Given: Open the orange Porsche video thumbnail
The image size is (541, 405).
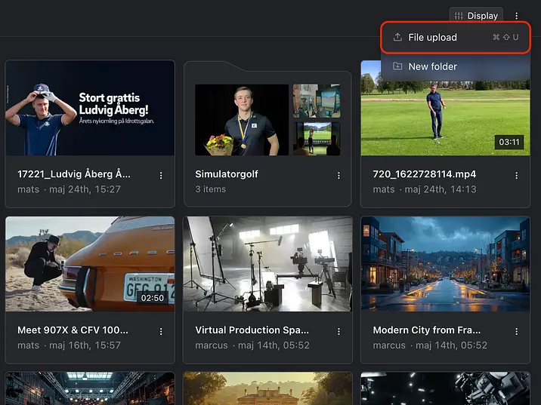Looking at the screenshot, I should tap(90, 264).
